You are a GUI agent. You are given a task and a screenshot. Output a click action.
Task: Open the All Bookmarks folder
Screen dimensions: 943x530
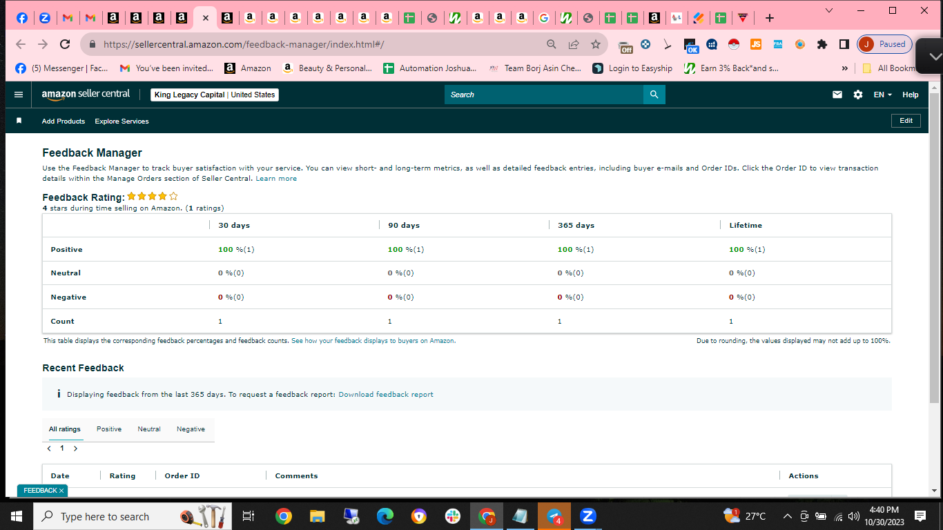pyautogui.click(x=889, y=68)
